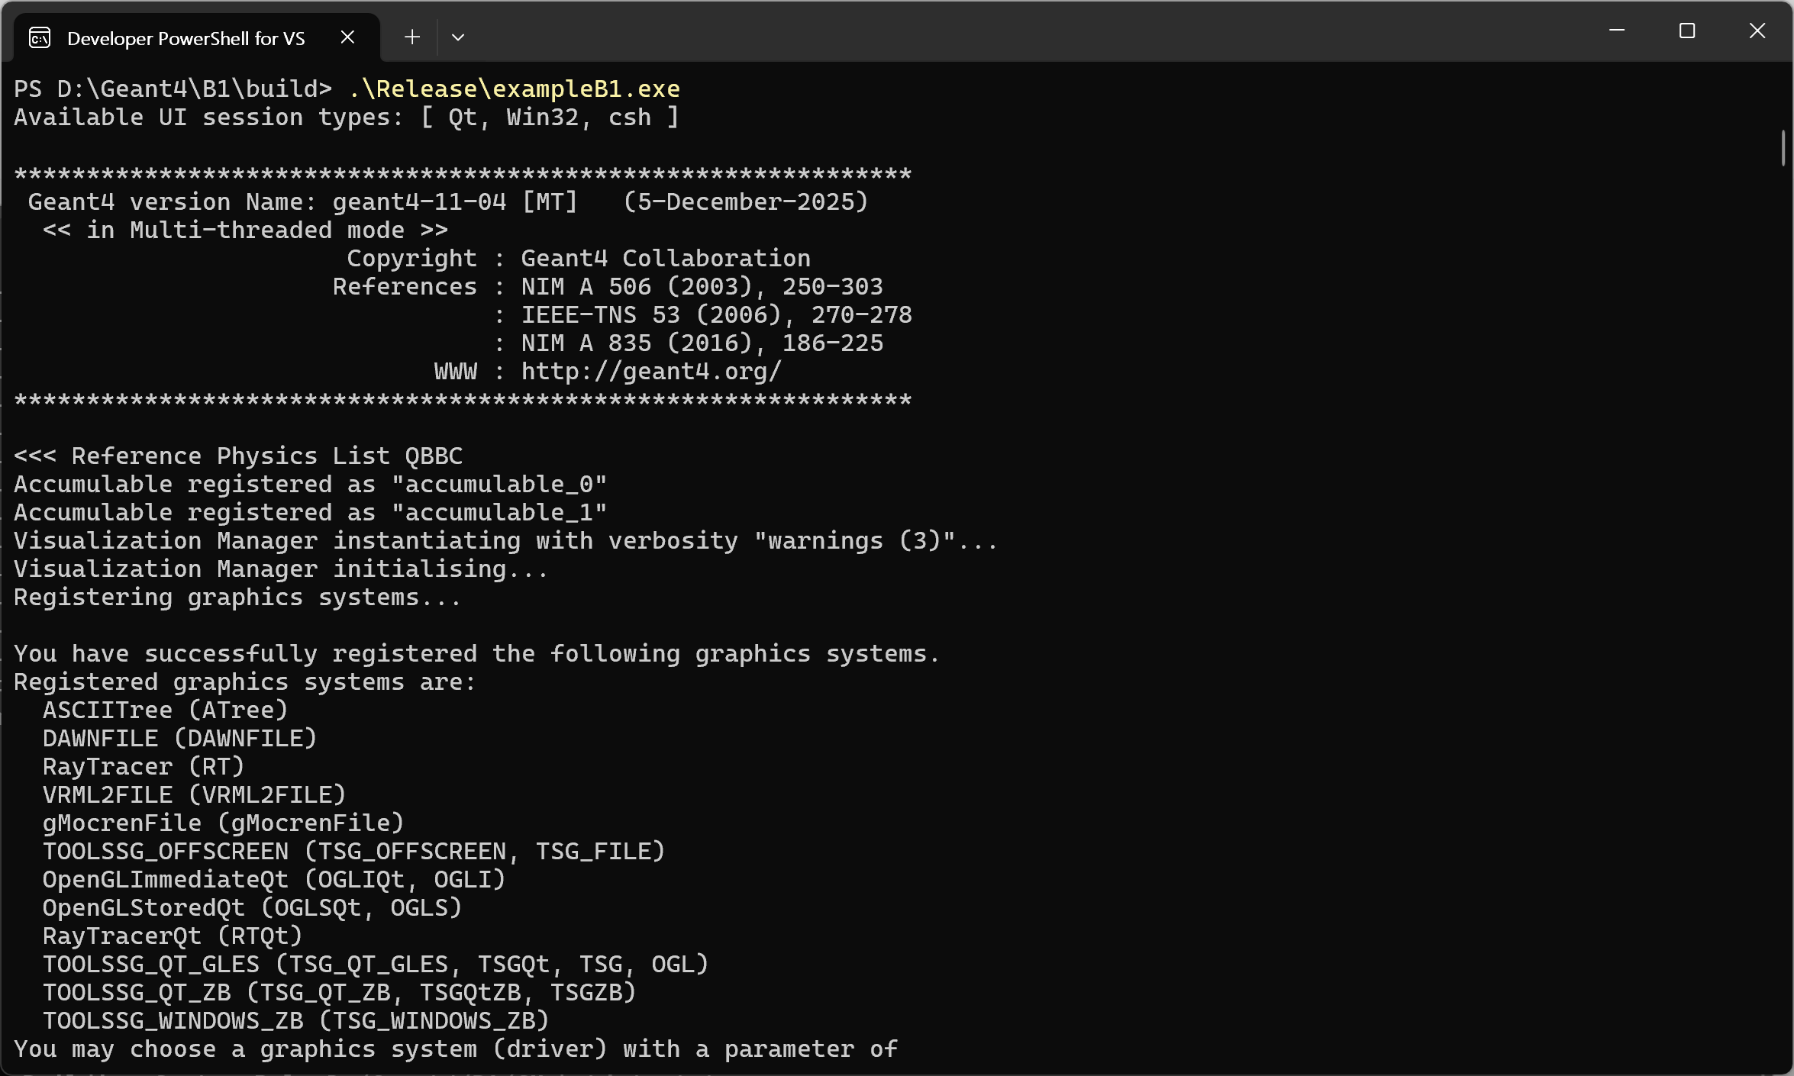1794x1076 pixels.
Task: Click the RayTracerQt (RTQt) entry
Action: 173,936
